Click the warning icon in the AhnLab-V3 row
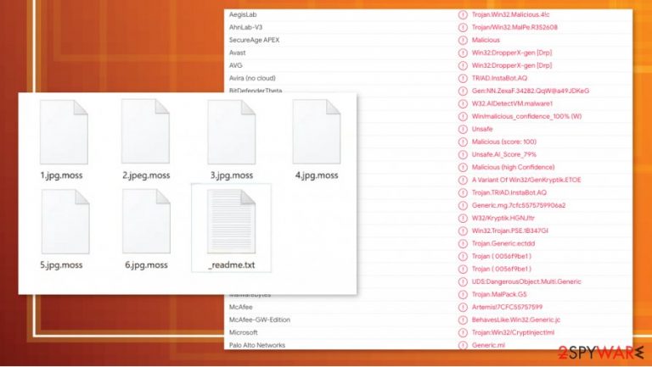The height and width of the screenshot is (367, 652). tap(463, 27)
